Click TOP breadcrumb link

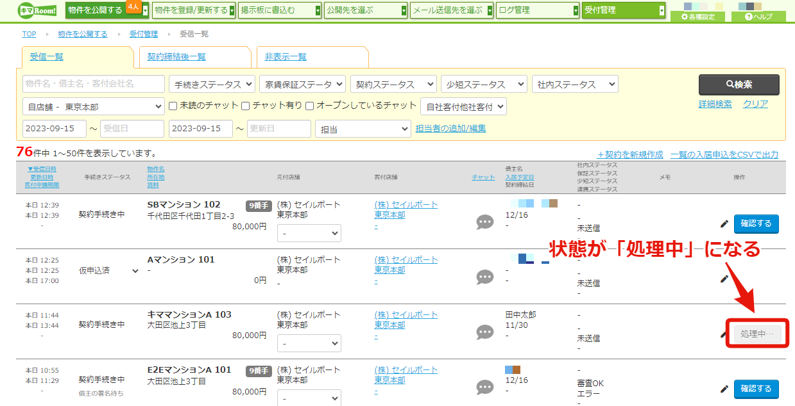(29, 34)
